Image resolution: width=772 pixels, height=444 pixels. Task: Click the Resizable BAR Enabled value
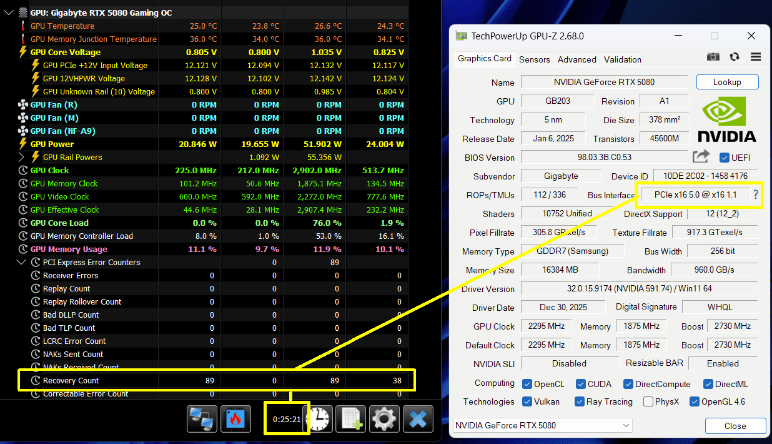[x=723, y=363]
